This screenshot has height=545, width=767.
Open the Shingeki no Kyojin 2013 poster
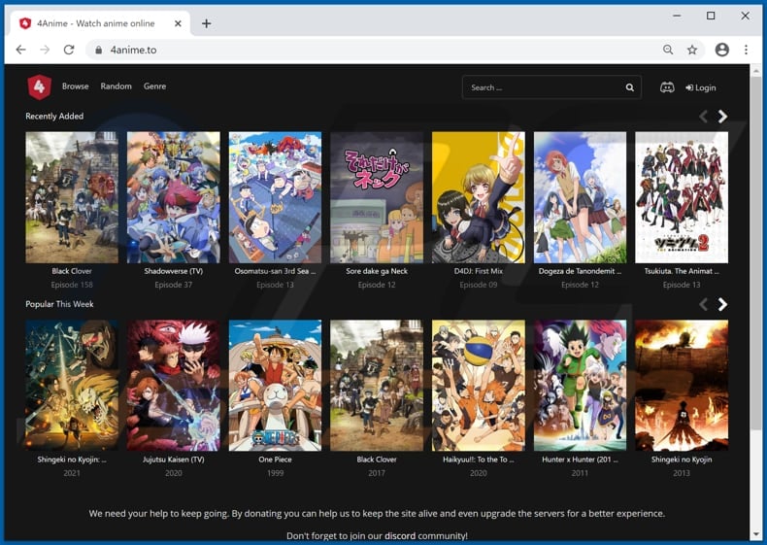click(x=682, y=386)
